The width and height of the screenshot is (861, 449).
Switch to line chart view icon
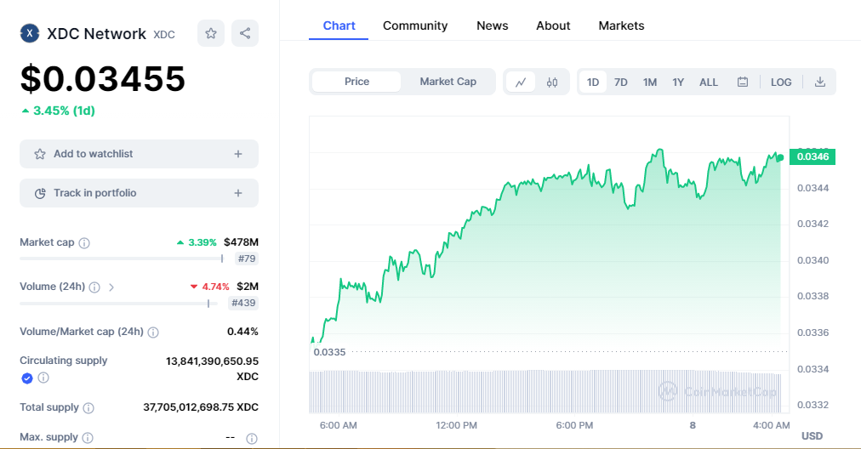click(521, 82)
